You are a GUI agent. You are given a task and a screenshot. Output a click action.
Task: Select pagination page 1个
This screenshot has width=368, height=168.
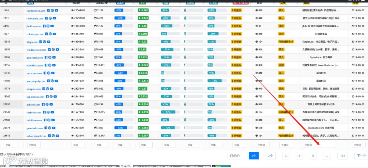pyautogui.click(x=254, y=156)
